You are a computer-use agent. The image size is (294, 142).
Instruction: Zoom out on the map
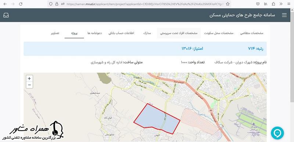(x=29, y=85)
